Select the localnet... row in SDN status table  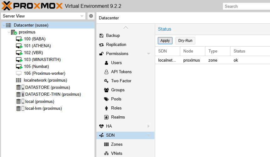(213, 60)
